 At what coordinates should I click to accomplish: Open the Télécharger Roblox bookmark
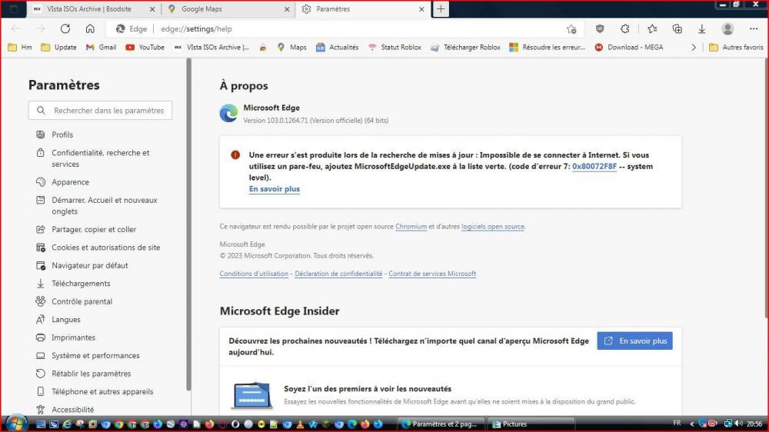[x=465, y=47]
